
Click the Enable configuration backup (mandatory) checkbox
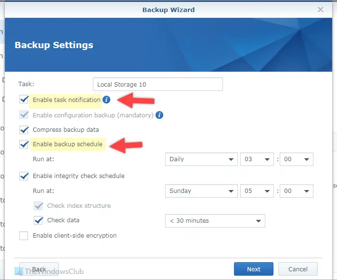click(24, 115)
